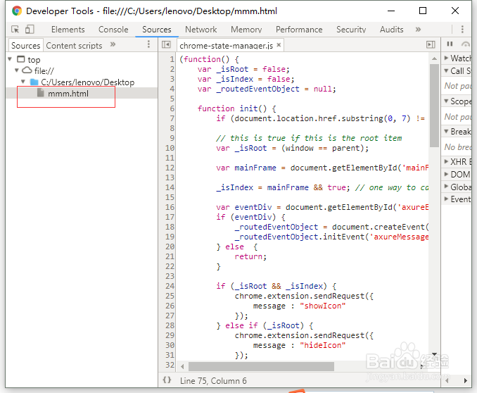Open the Memory tab
The image size is (477, 393).
(x=246, y=30)
